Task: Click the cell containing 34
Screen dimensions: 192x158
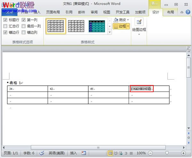Action: (x=28, y=89)
